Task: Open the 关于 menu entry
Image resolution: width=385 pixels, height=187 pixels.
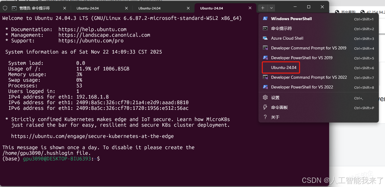Action: 318,117
